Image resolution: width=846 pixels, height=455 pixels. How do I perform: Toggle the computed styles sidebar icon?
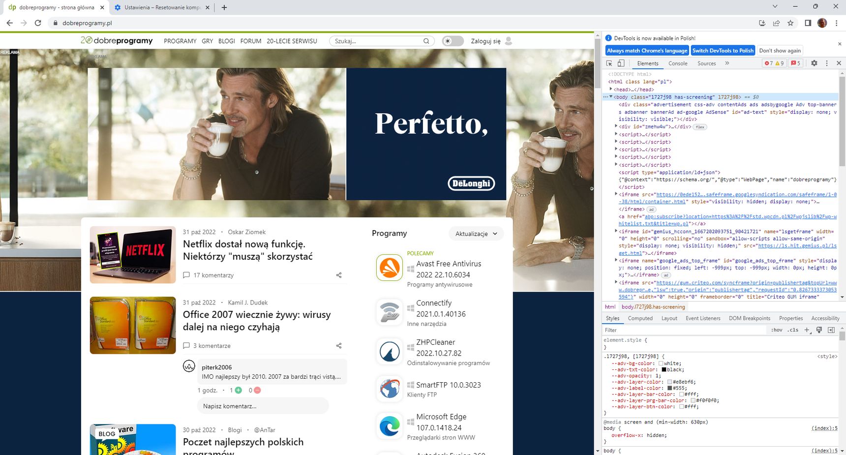point(831,330)
